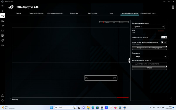Launch Firefox from taskbar
This screenshot has height=110, width=176.
click(x=116, y=108)
